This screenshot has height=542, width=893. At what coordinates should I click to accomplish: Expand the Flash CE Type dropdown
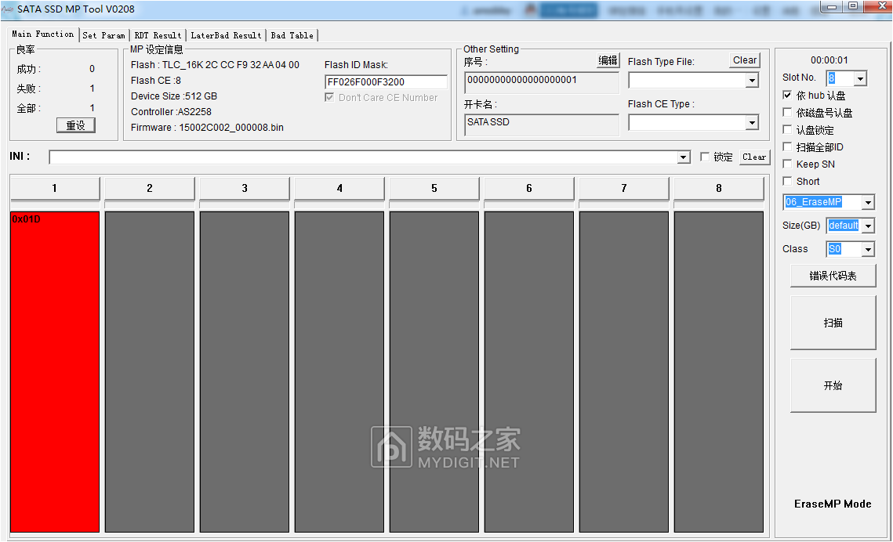tap(753, 122)
